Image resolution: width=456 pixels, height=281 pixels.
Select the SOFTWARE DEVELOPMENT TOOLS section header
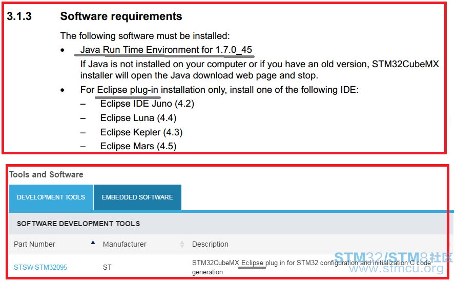pyautogui.click(x=78, y=224)
